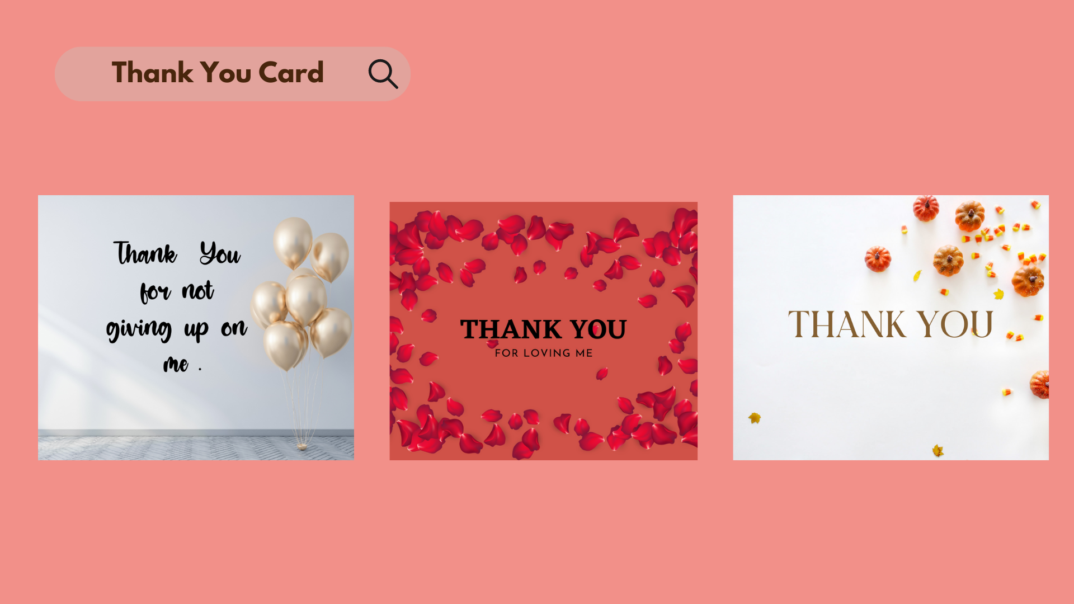The height and width of the screenshot is (604, 1074).
Task: Click the FOR LOVING ME subtitle
Action: 544,353
